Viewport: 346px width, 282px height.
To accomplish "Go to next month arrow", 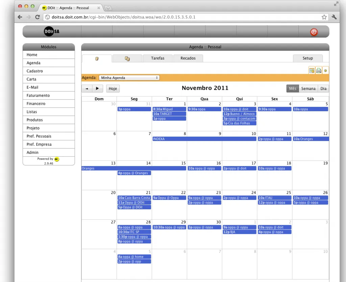I will pyautogui.click(x=98, y=89).
